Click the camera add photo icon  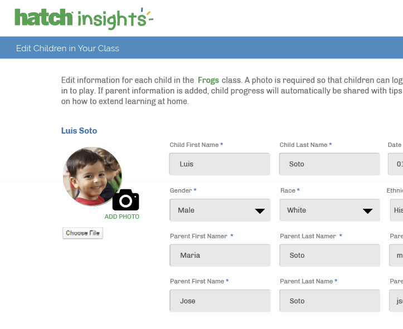click(125, 200)
